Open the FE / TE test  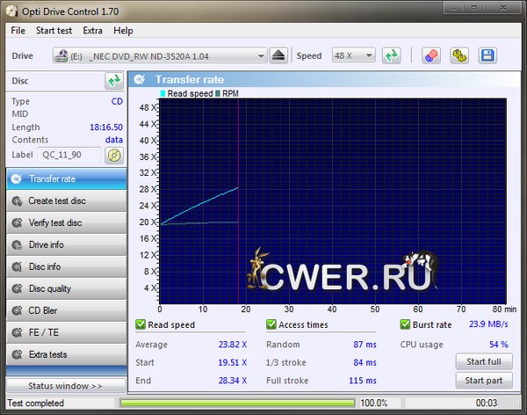click(66, 332)
